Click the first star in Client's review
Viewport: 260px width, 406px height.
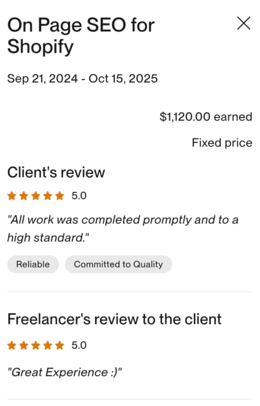pos(12,196)
